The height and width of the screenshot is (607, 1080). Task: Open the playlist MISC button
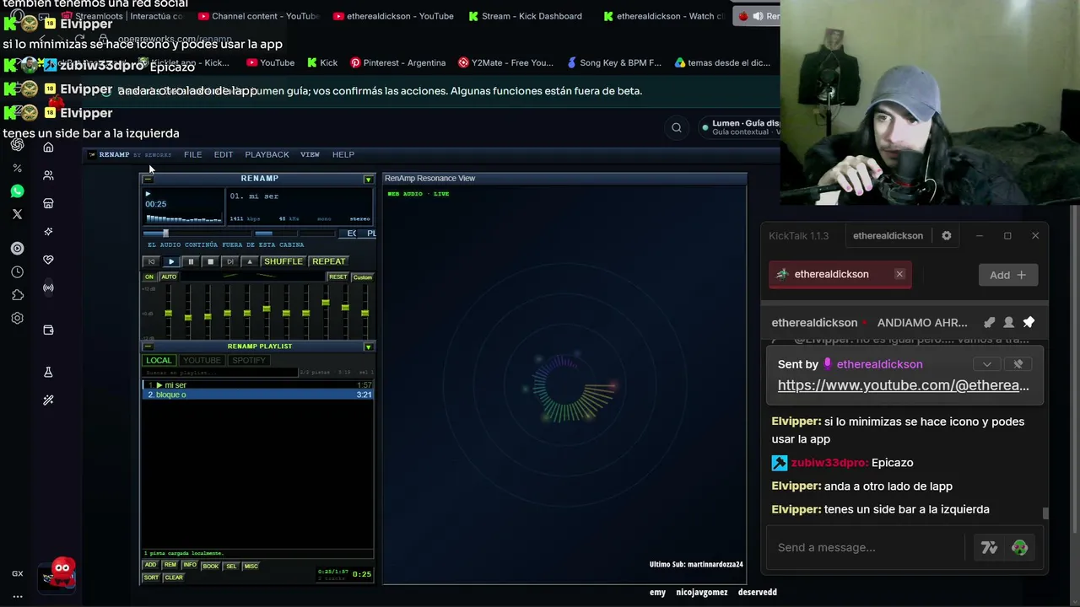[x=251, y=566]
